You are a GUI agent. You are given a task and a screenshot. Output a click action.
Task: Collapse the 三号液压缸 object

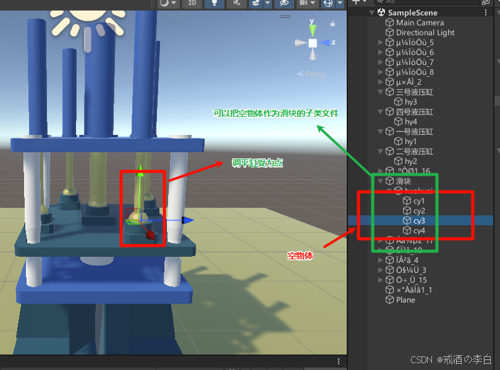(x=380, y=92)
